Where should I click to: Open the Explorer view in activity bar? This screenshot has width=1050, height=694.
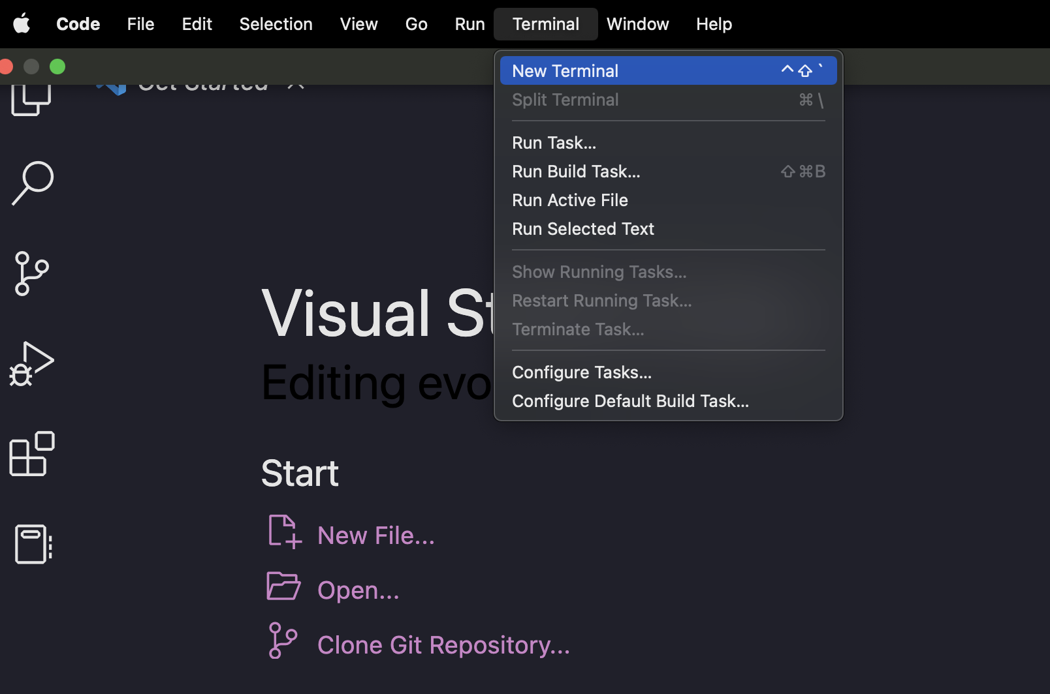click(x=31, y=99)
